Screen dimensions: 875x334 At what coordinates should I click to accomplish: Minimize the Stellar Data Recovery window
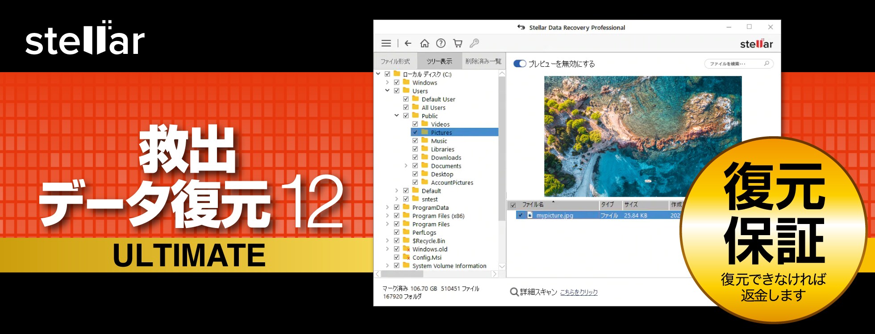pos(729,27)
